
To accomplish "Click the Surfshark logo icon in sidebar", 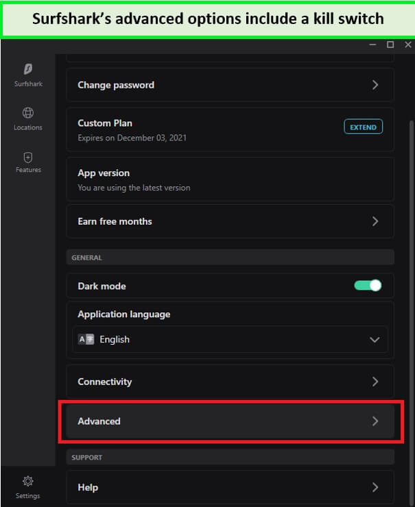I will pos(28,69).
